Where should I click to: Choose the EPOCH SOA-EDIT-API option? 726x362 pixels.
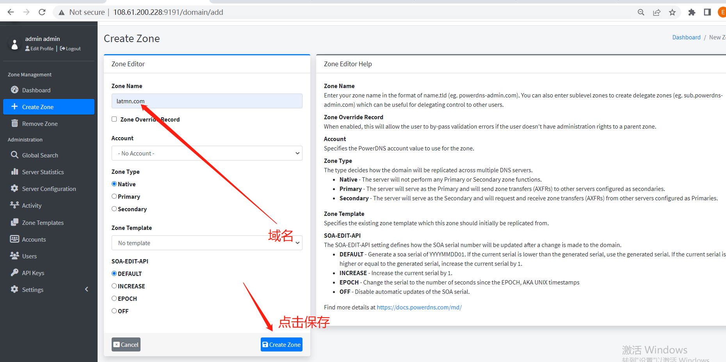[114, 298]
